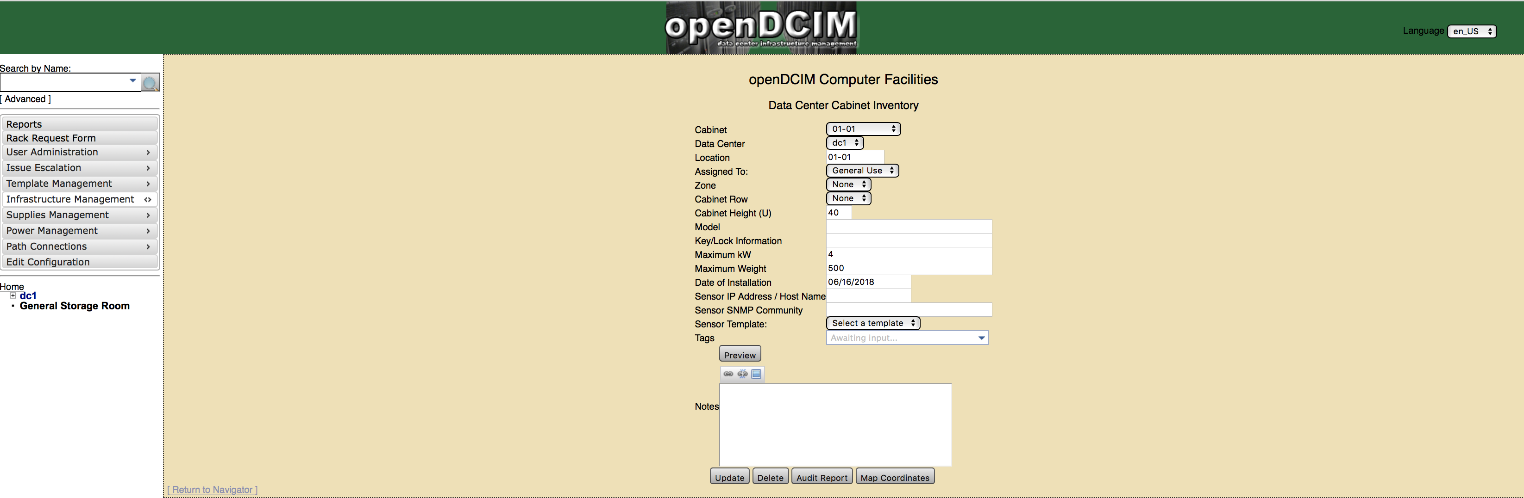Image resolution: width=1524 pixels, height=498 pixels.
Task: Click the insert image icon above Notes
Action: click(x=756, y=374)
